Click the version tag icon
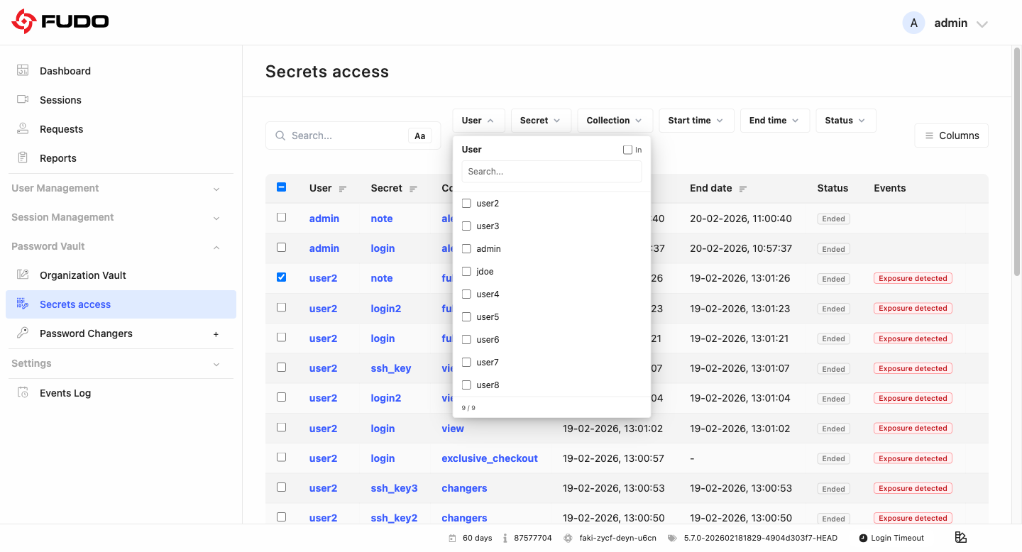1022x552 pixels. (672, 538)
